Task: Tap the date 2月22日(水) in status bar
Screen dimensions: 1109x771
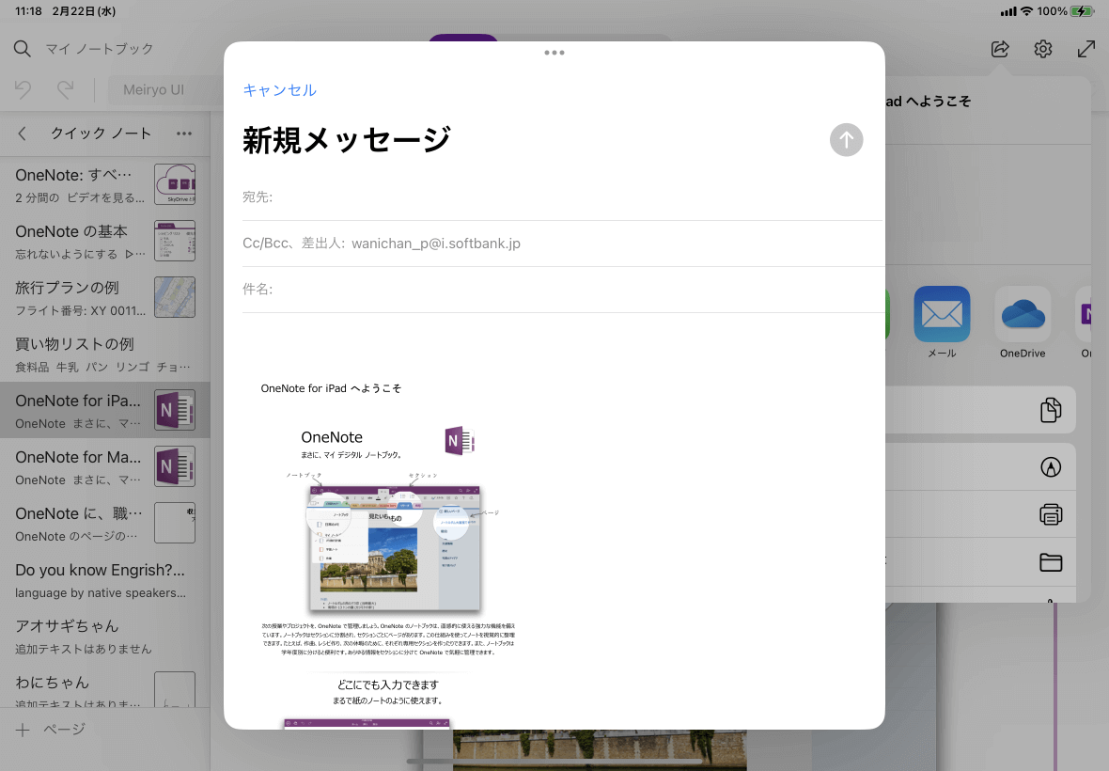Action: 84,11
